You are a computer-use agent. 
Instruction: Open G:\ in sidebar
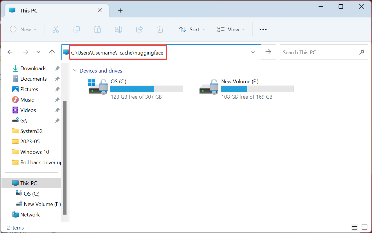24,121
